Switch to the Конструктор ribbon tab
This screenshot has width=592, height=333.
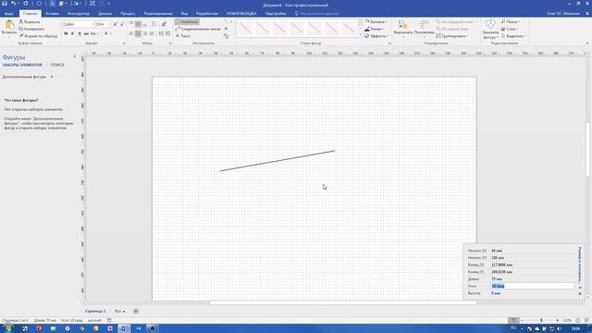[x=78, y=13]
